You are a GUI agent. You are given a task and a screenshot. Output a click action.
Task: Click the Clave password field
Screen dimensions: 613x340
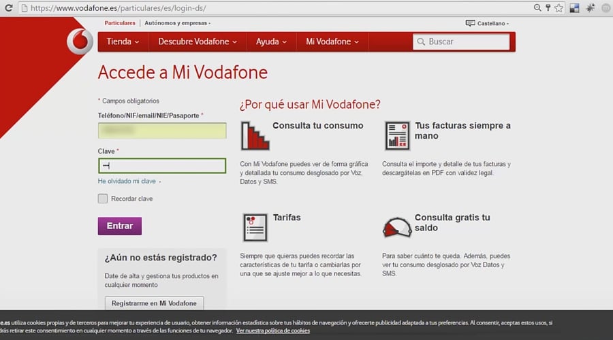click(x=162, y=165)
